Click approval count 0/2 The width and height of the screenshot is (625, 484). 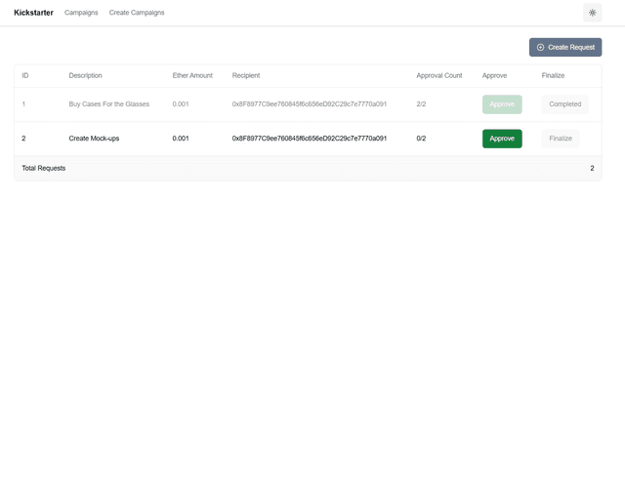click(421, 139)
